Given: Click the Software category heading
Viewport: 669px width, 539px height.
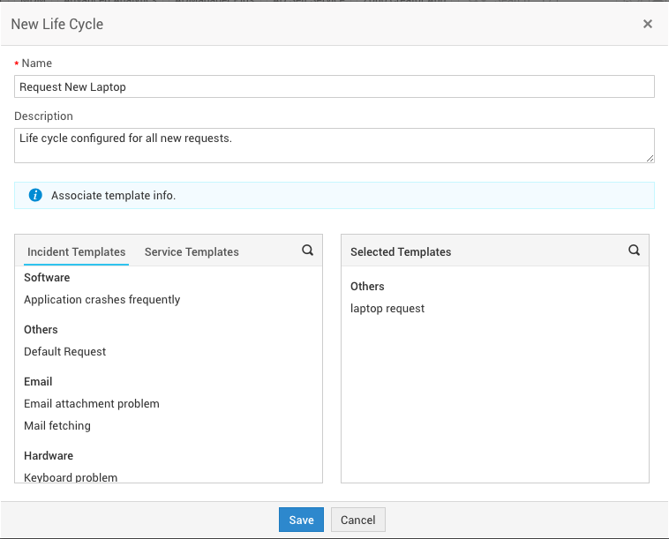Looking at the screenshot, I should point(47,278).
